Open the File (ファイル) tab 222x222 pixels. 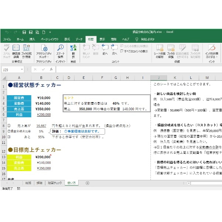coord(7,39)
